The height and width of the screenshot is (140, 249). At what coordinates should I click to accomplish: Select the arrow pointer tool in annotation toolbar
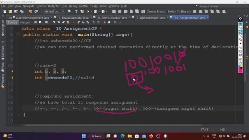click(x=240, y=28)
